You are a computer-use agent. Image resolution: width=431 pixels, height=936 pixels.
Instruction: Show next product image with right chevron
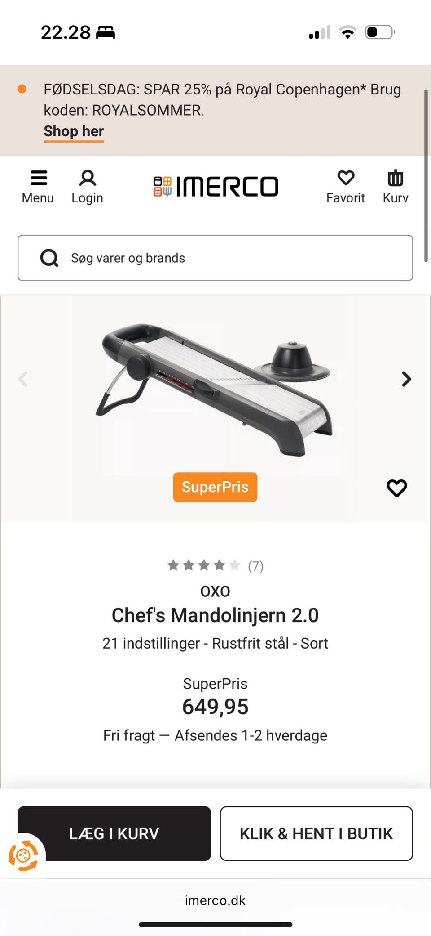[x=406, y=379]
